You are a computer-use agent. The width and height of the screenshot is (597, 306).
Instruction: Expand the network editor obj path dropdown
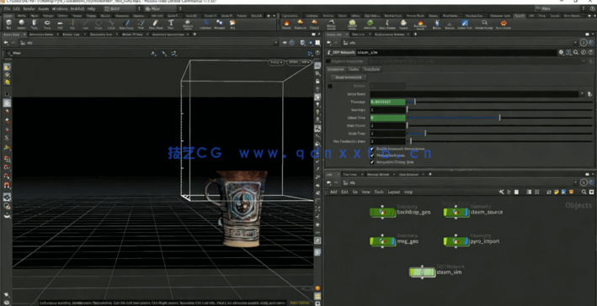pyautogui.click(x=575, y=182)
